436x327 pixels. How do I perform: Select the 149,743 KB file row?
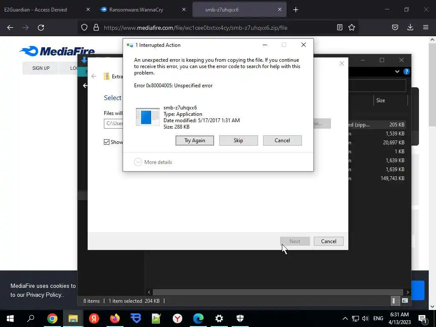click(x=377, y=178)
